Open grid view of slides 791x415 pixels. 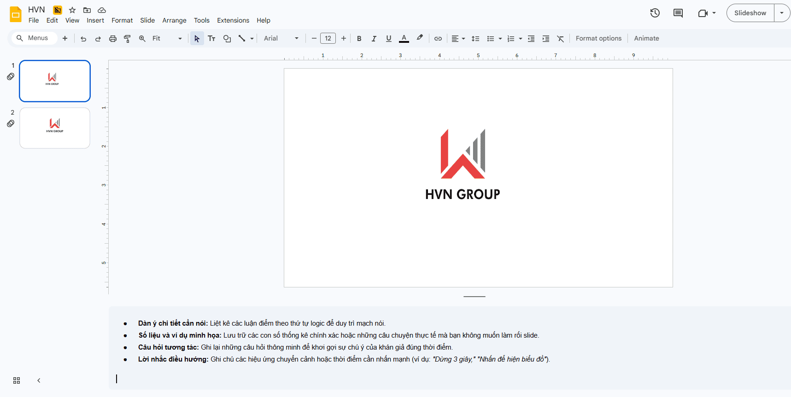pos(17,380)
